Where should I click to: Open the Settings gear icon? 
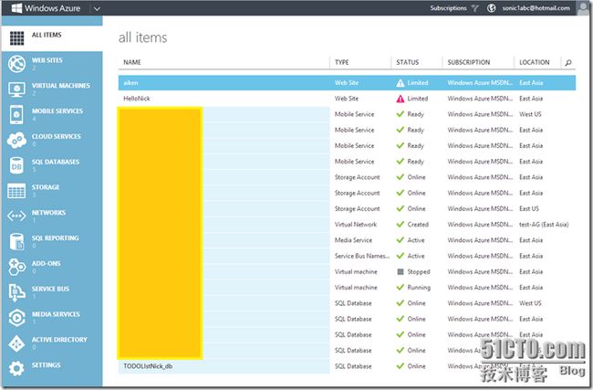(x=16, y=368)
